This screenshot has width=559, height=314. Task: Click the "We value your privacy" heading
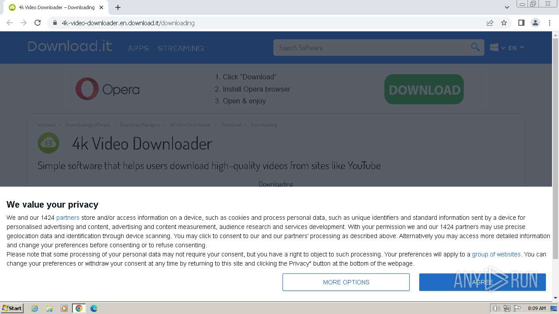(52, 205)
